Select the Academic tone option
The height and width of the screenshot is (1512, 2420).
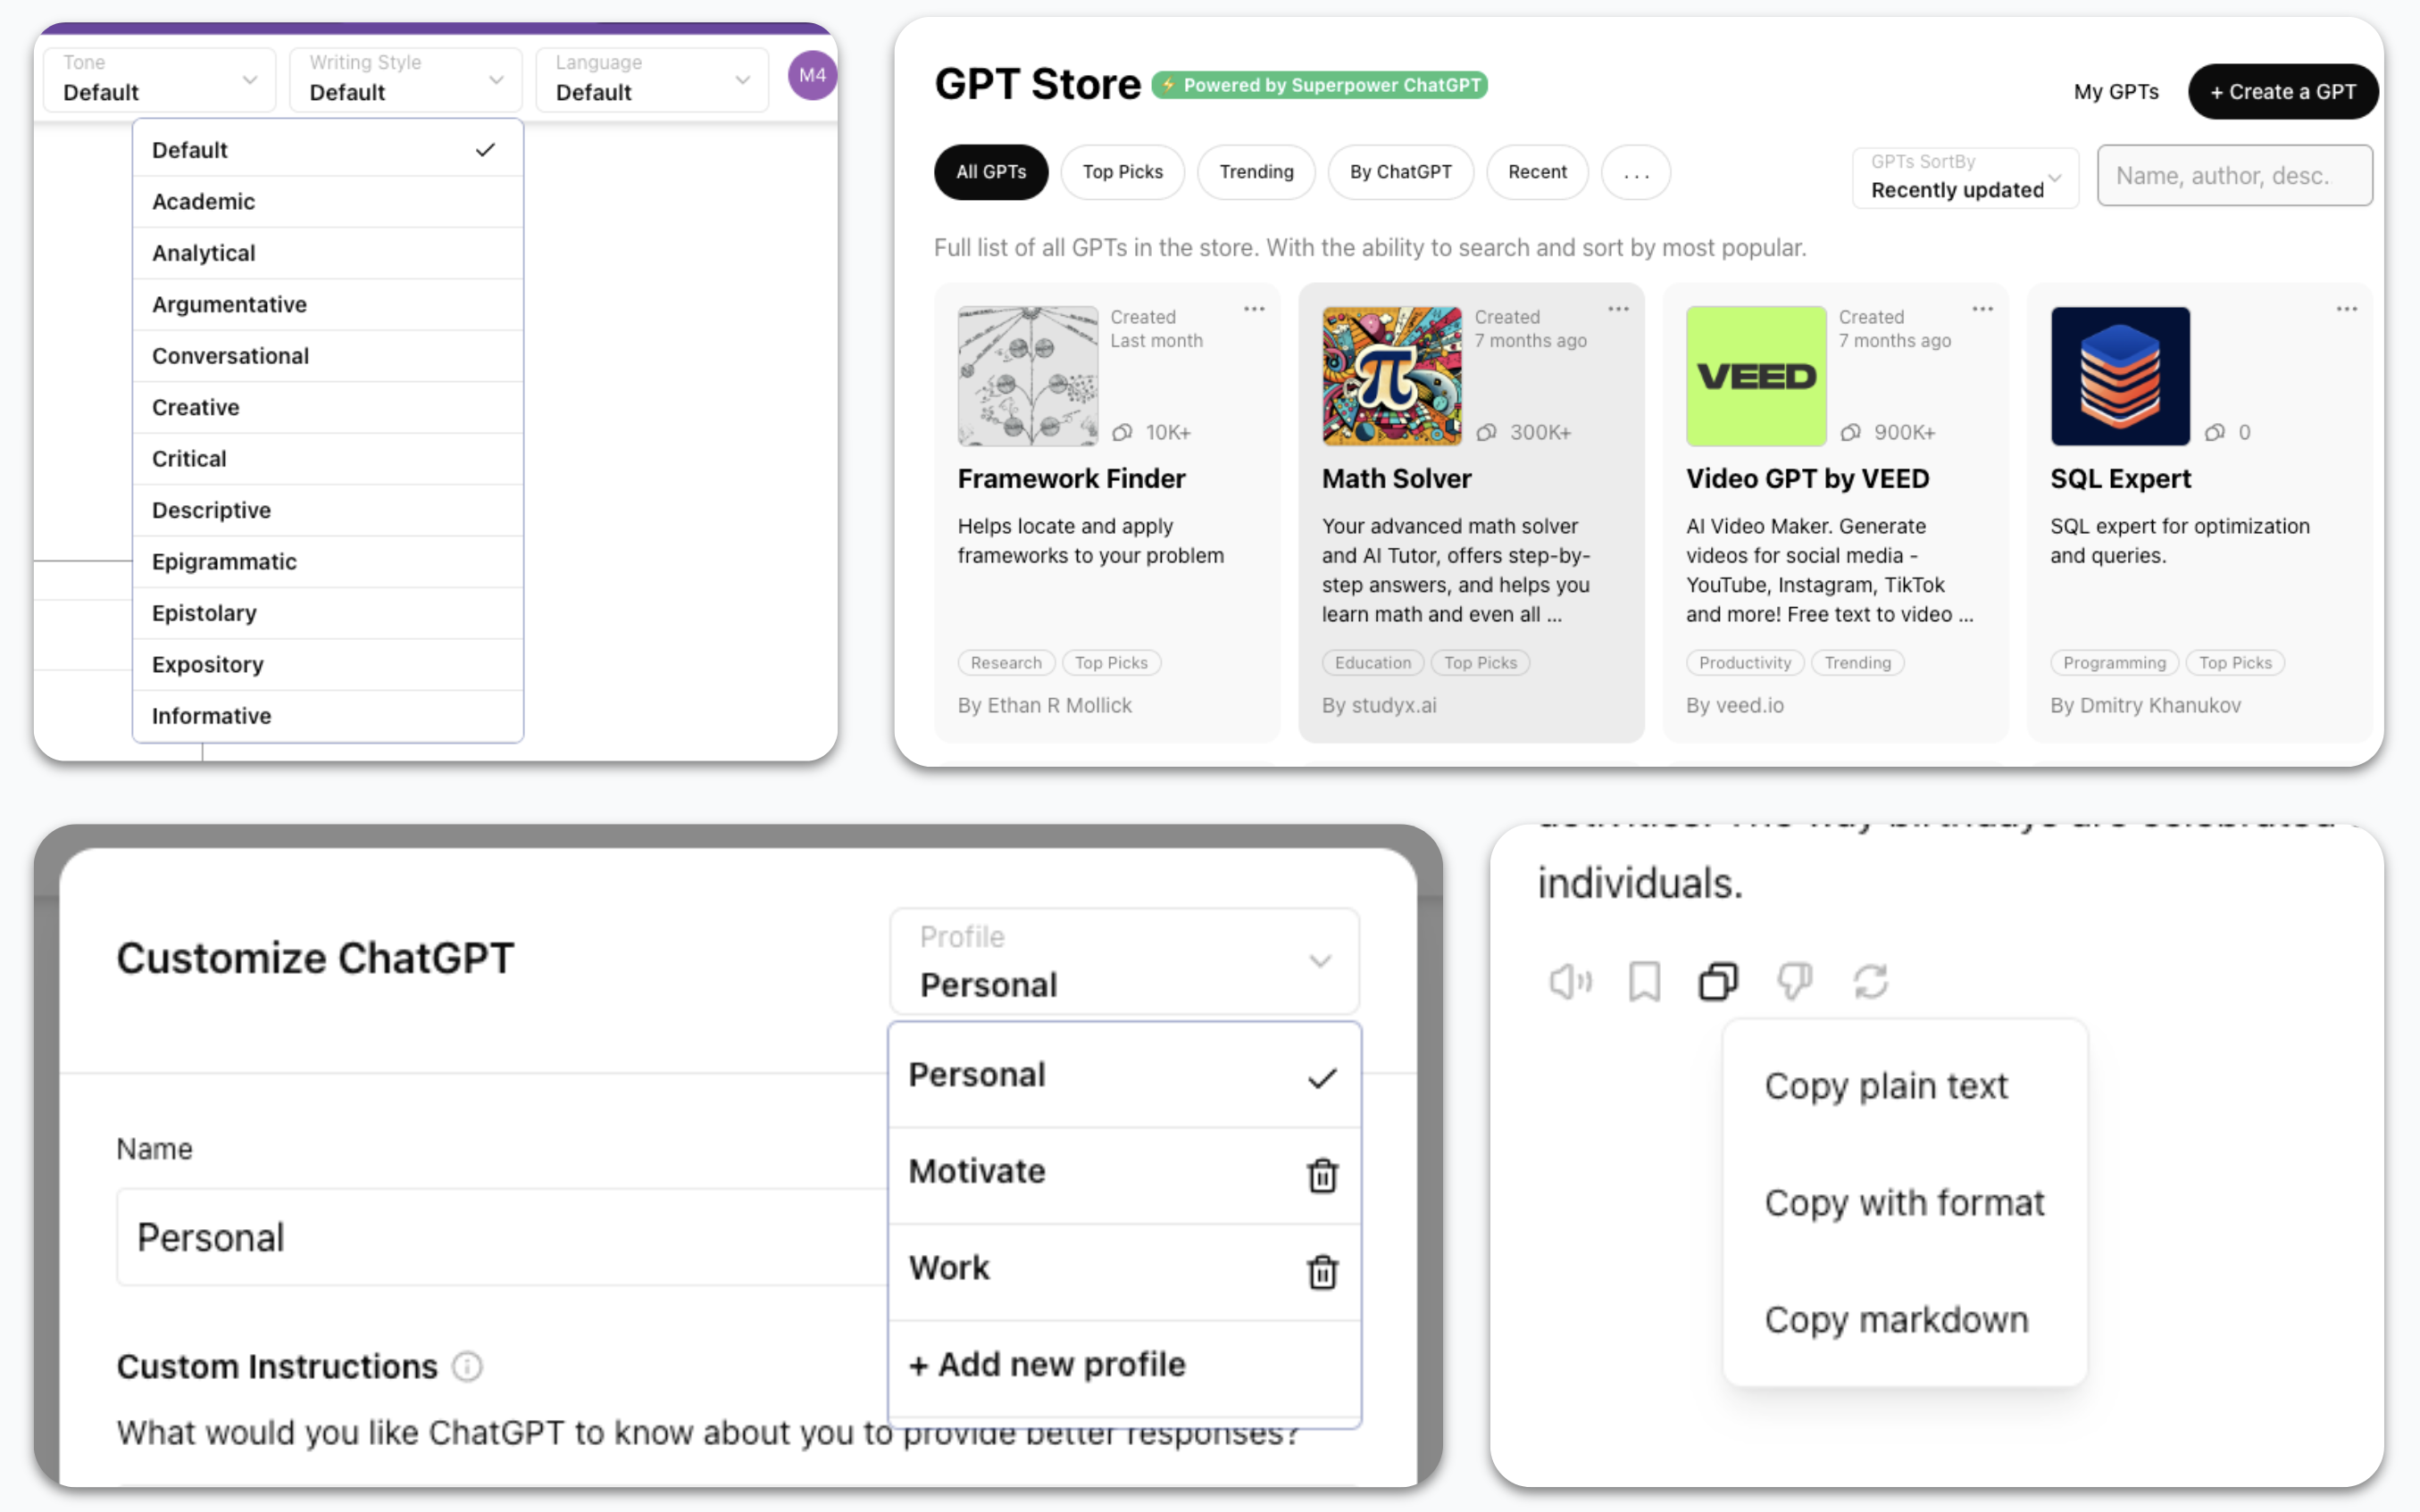(204, 201)
